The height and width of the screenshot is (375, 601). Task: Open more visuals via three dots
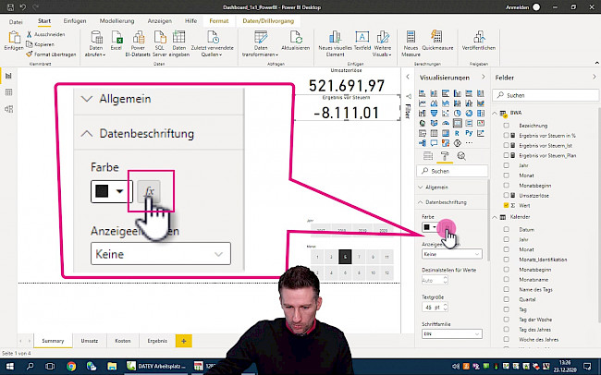click(x=469, y=143)
